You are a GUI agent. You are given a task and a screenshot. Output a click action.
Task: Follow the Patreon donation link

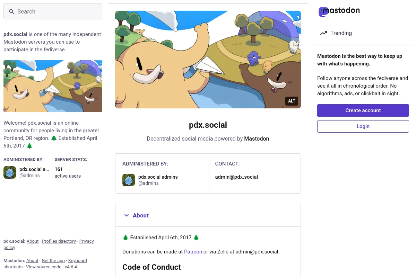coord(193,252)
